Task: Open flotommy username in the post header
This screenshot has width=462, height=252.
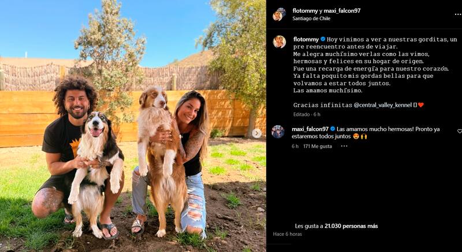Action: [305, 11]
